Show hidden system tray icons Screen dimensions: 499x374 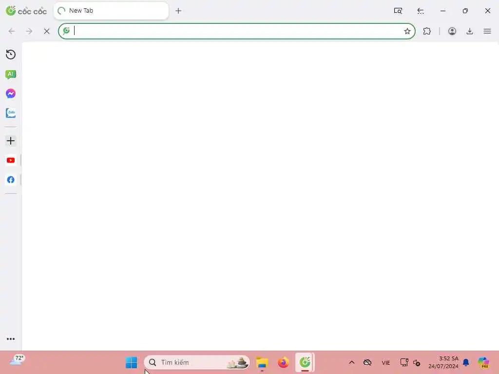(x=352, y=362)
